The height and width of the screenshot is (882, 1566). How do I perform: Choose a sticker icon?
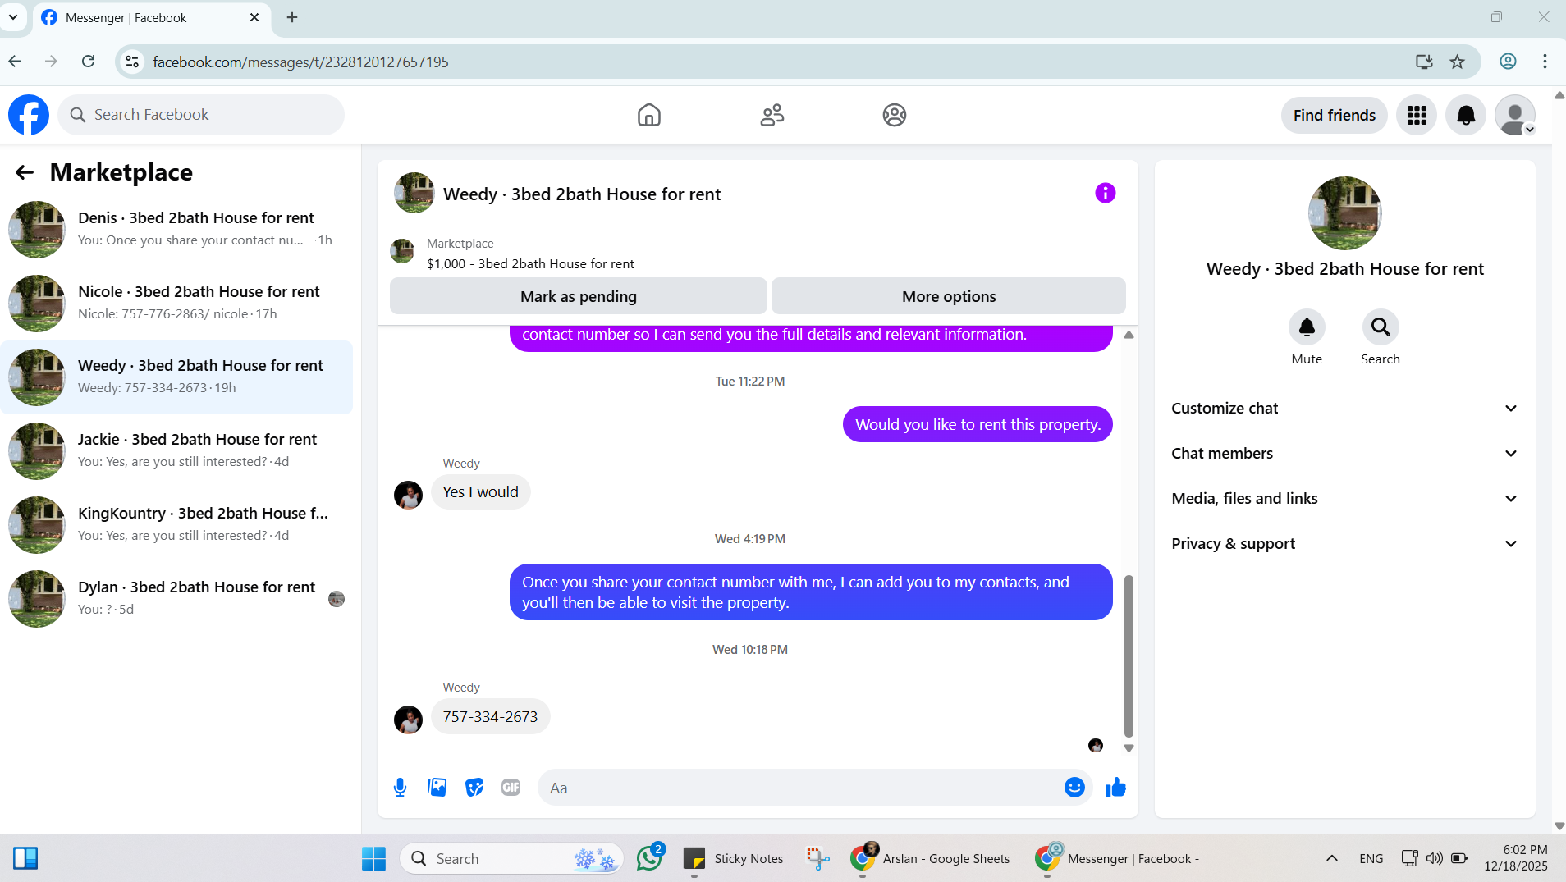pos(474,788)
